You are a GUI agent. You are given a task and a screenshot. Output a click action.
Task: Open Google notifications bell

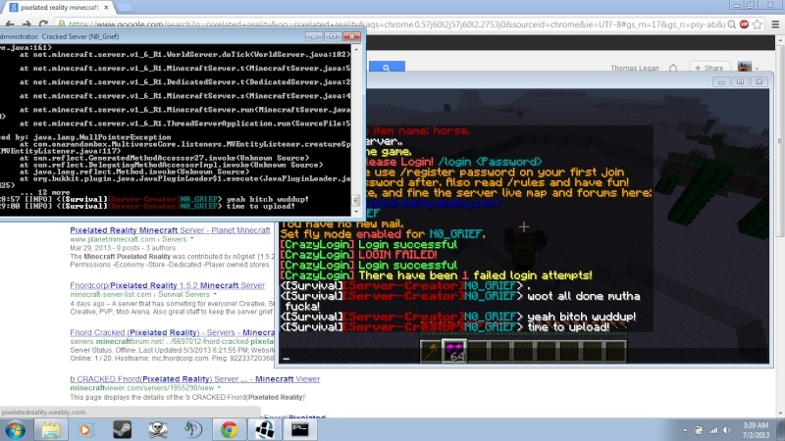point(673,68)
